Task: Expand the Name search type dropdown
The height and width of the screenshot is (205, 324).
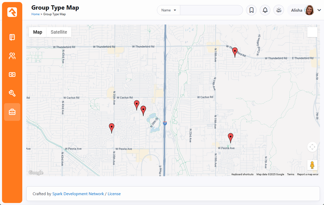Action: pos(169,10)
